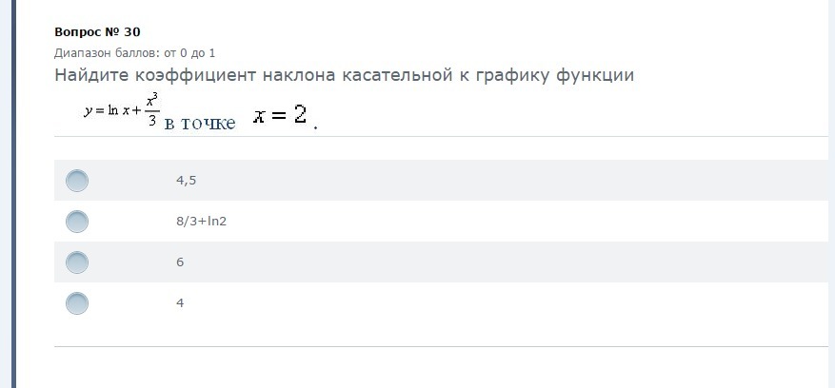835x388 pixels.
Task: Click the word "функции" in the question
Action: [590, 75]
